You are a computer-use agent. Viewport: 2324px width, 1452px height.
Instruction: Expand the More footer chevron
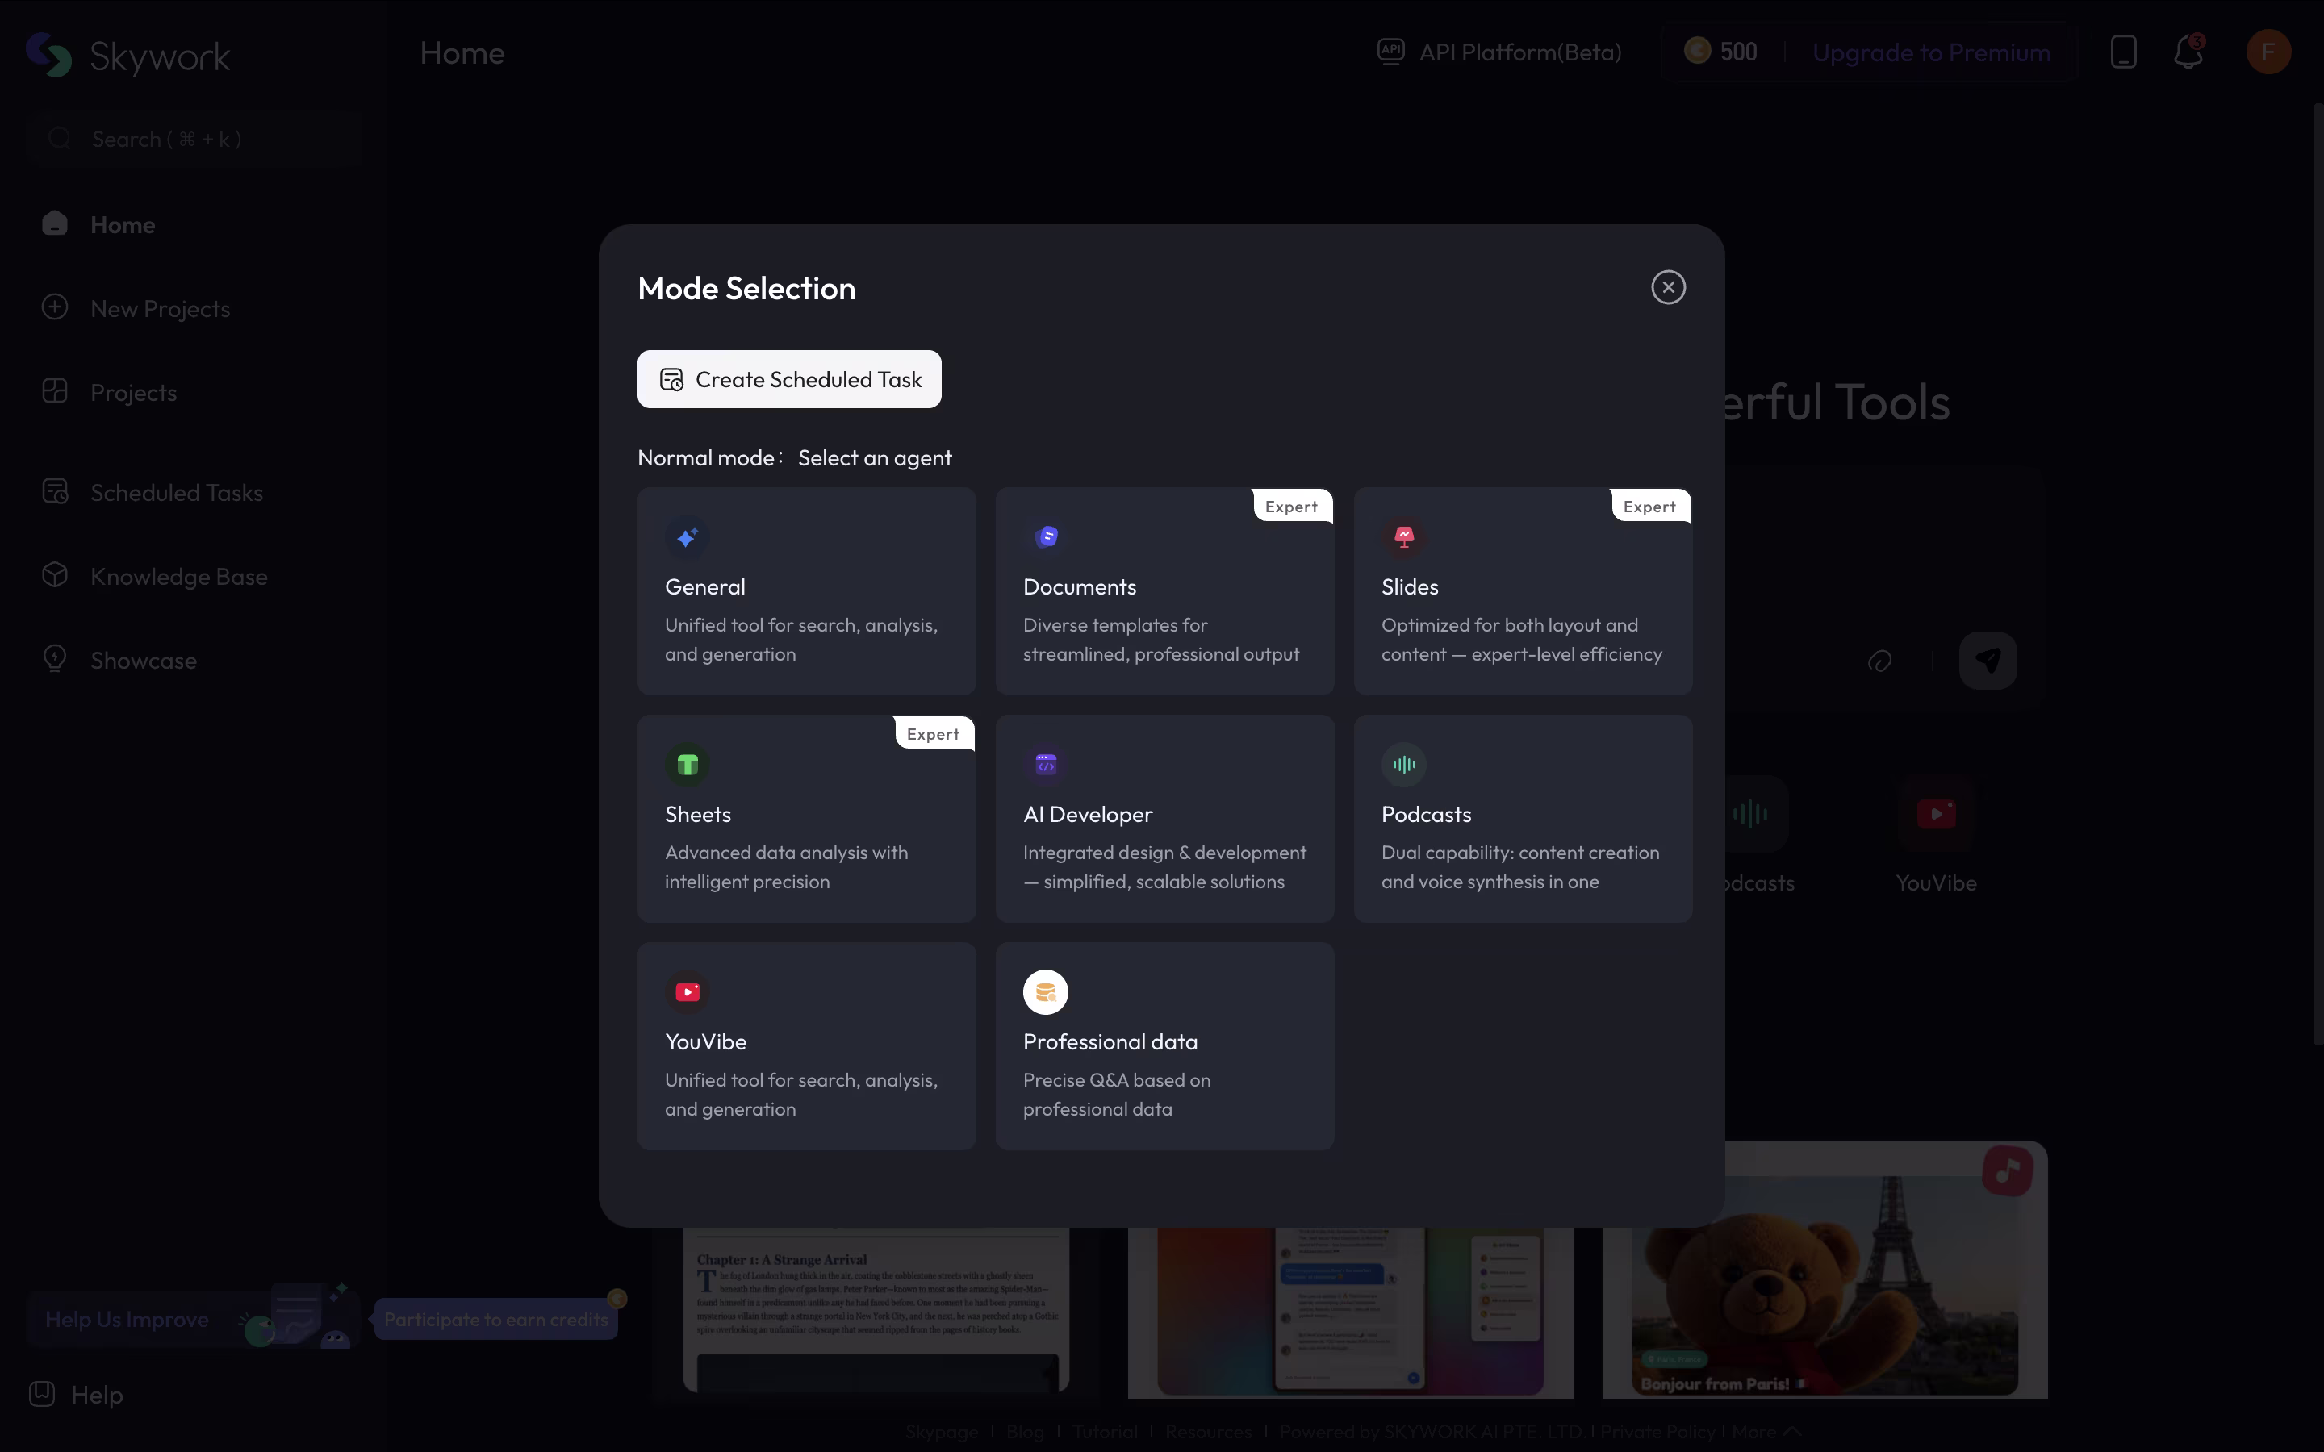click(x=1791, y=1431)
